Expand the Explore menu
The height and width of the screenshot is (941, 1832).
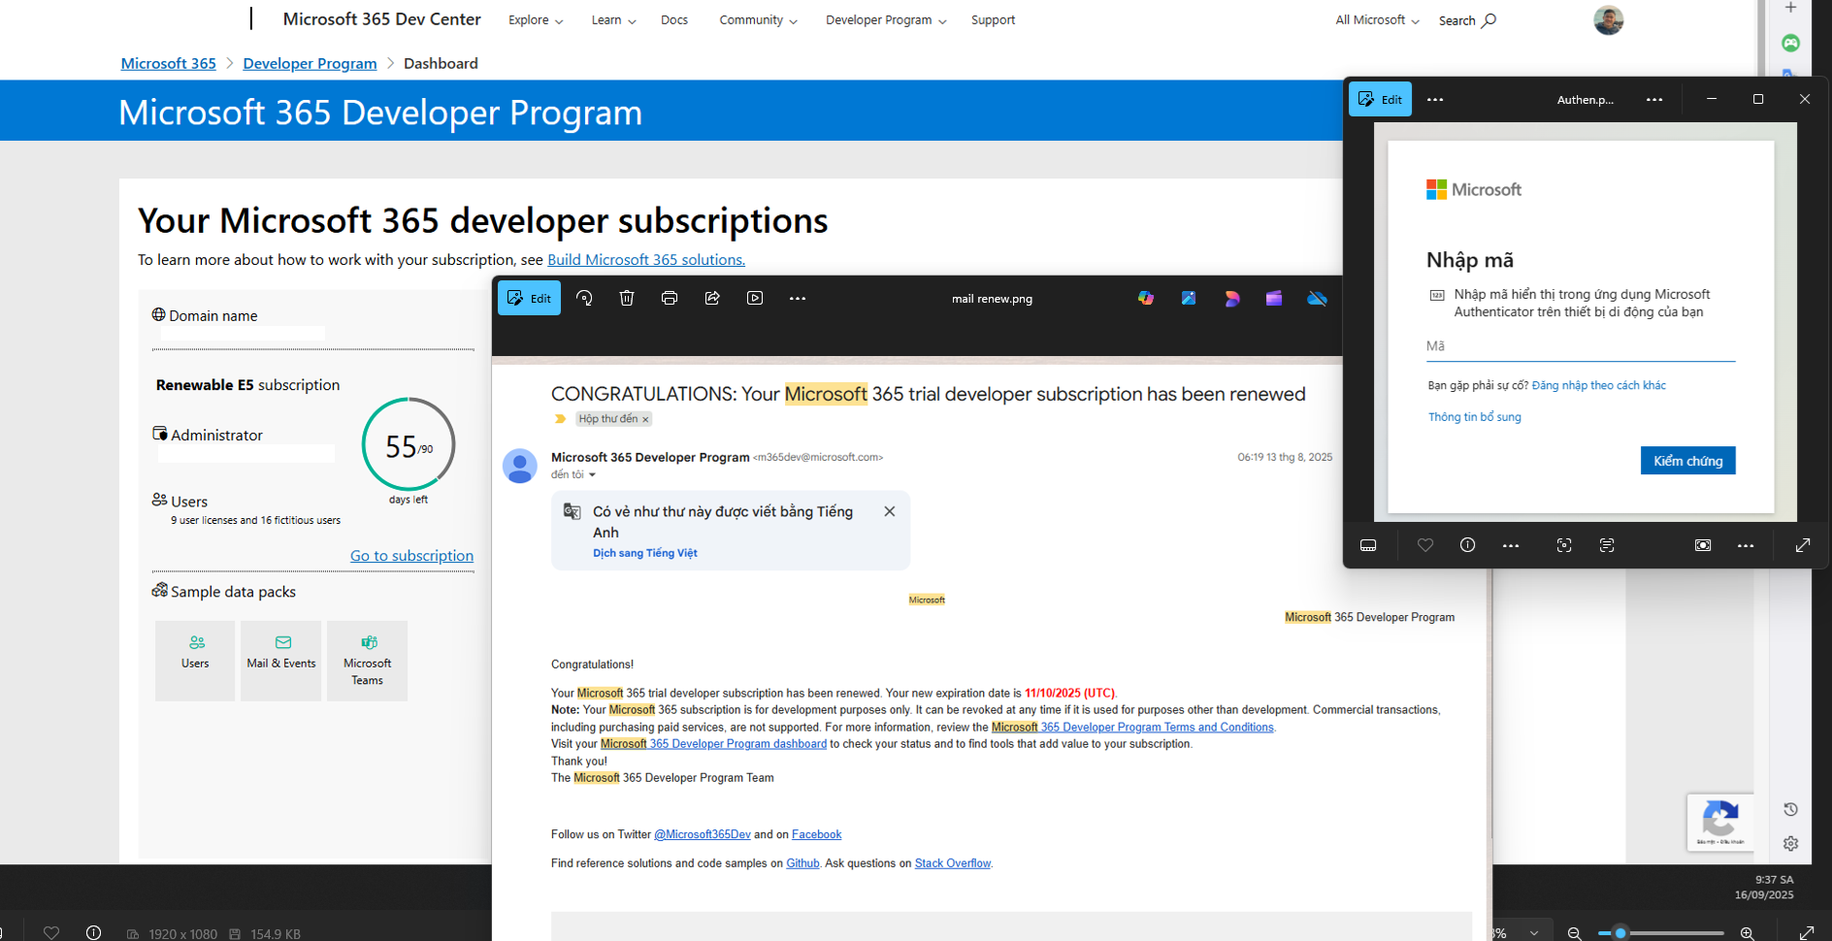point(536,20)
